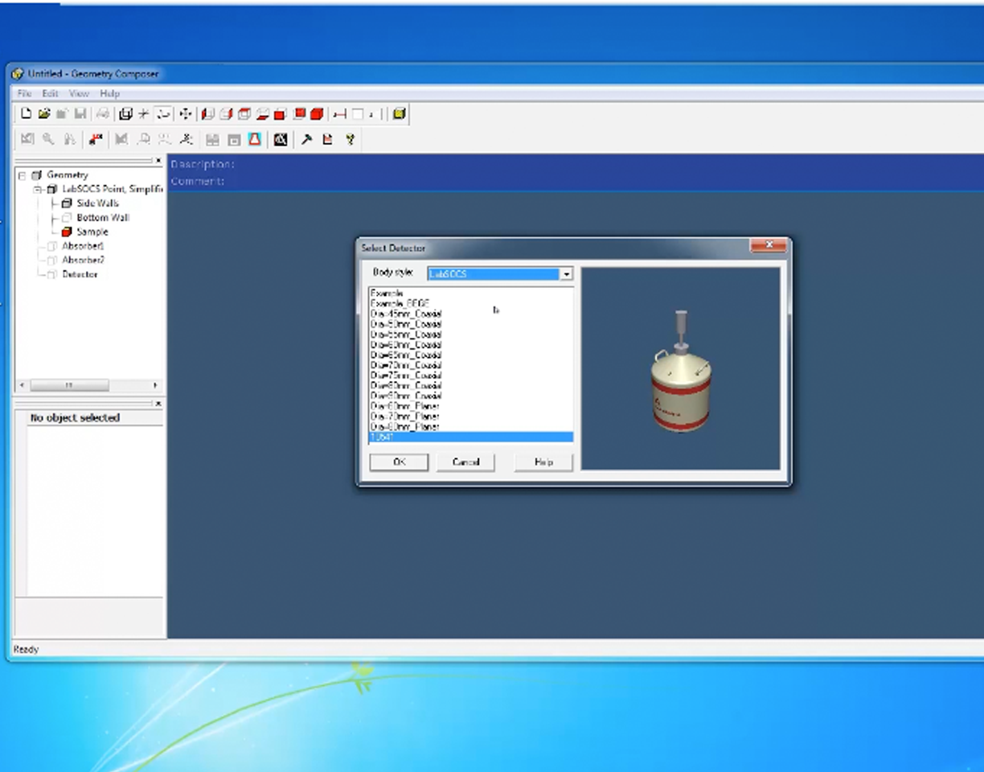
Task: Click the magnifier zoom icon in second toolbar
Action: click(48, 139)
